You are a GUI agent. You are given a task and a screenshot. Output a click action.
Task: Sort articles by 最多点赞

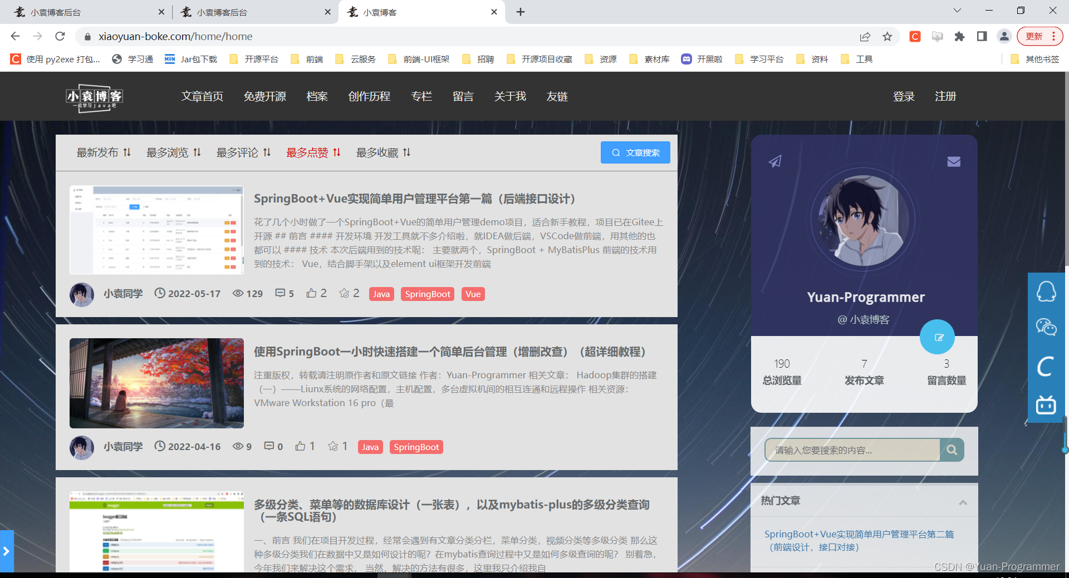tap(313, 152)
